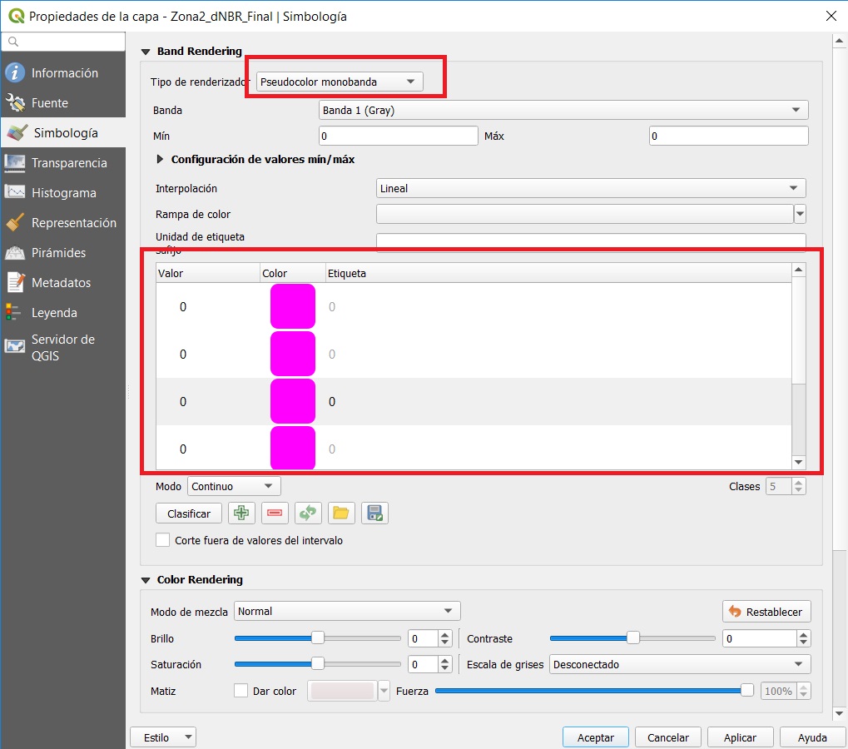Open Tipo de renderizador dropdown
This screenshot has height=749, width=848.
(x=340, y=82)
